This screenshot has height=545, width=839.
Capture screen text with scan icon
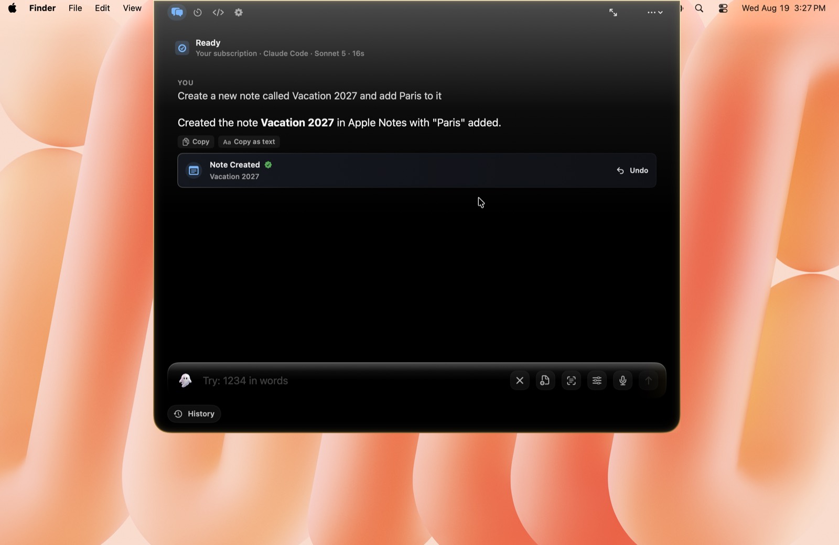572,381
